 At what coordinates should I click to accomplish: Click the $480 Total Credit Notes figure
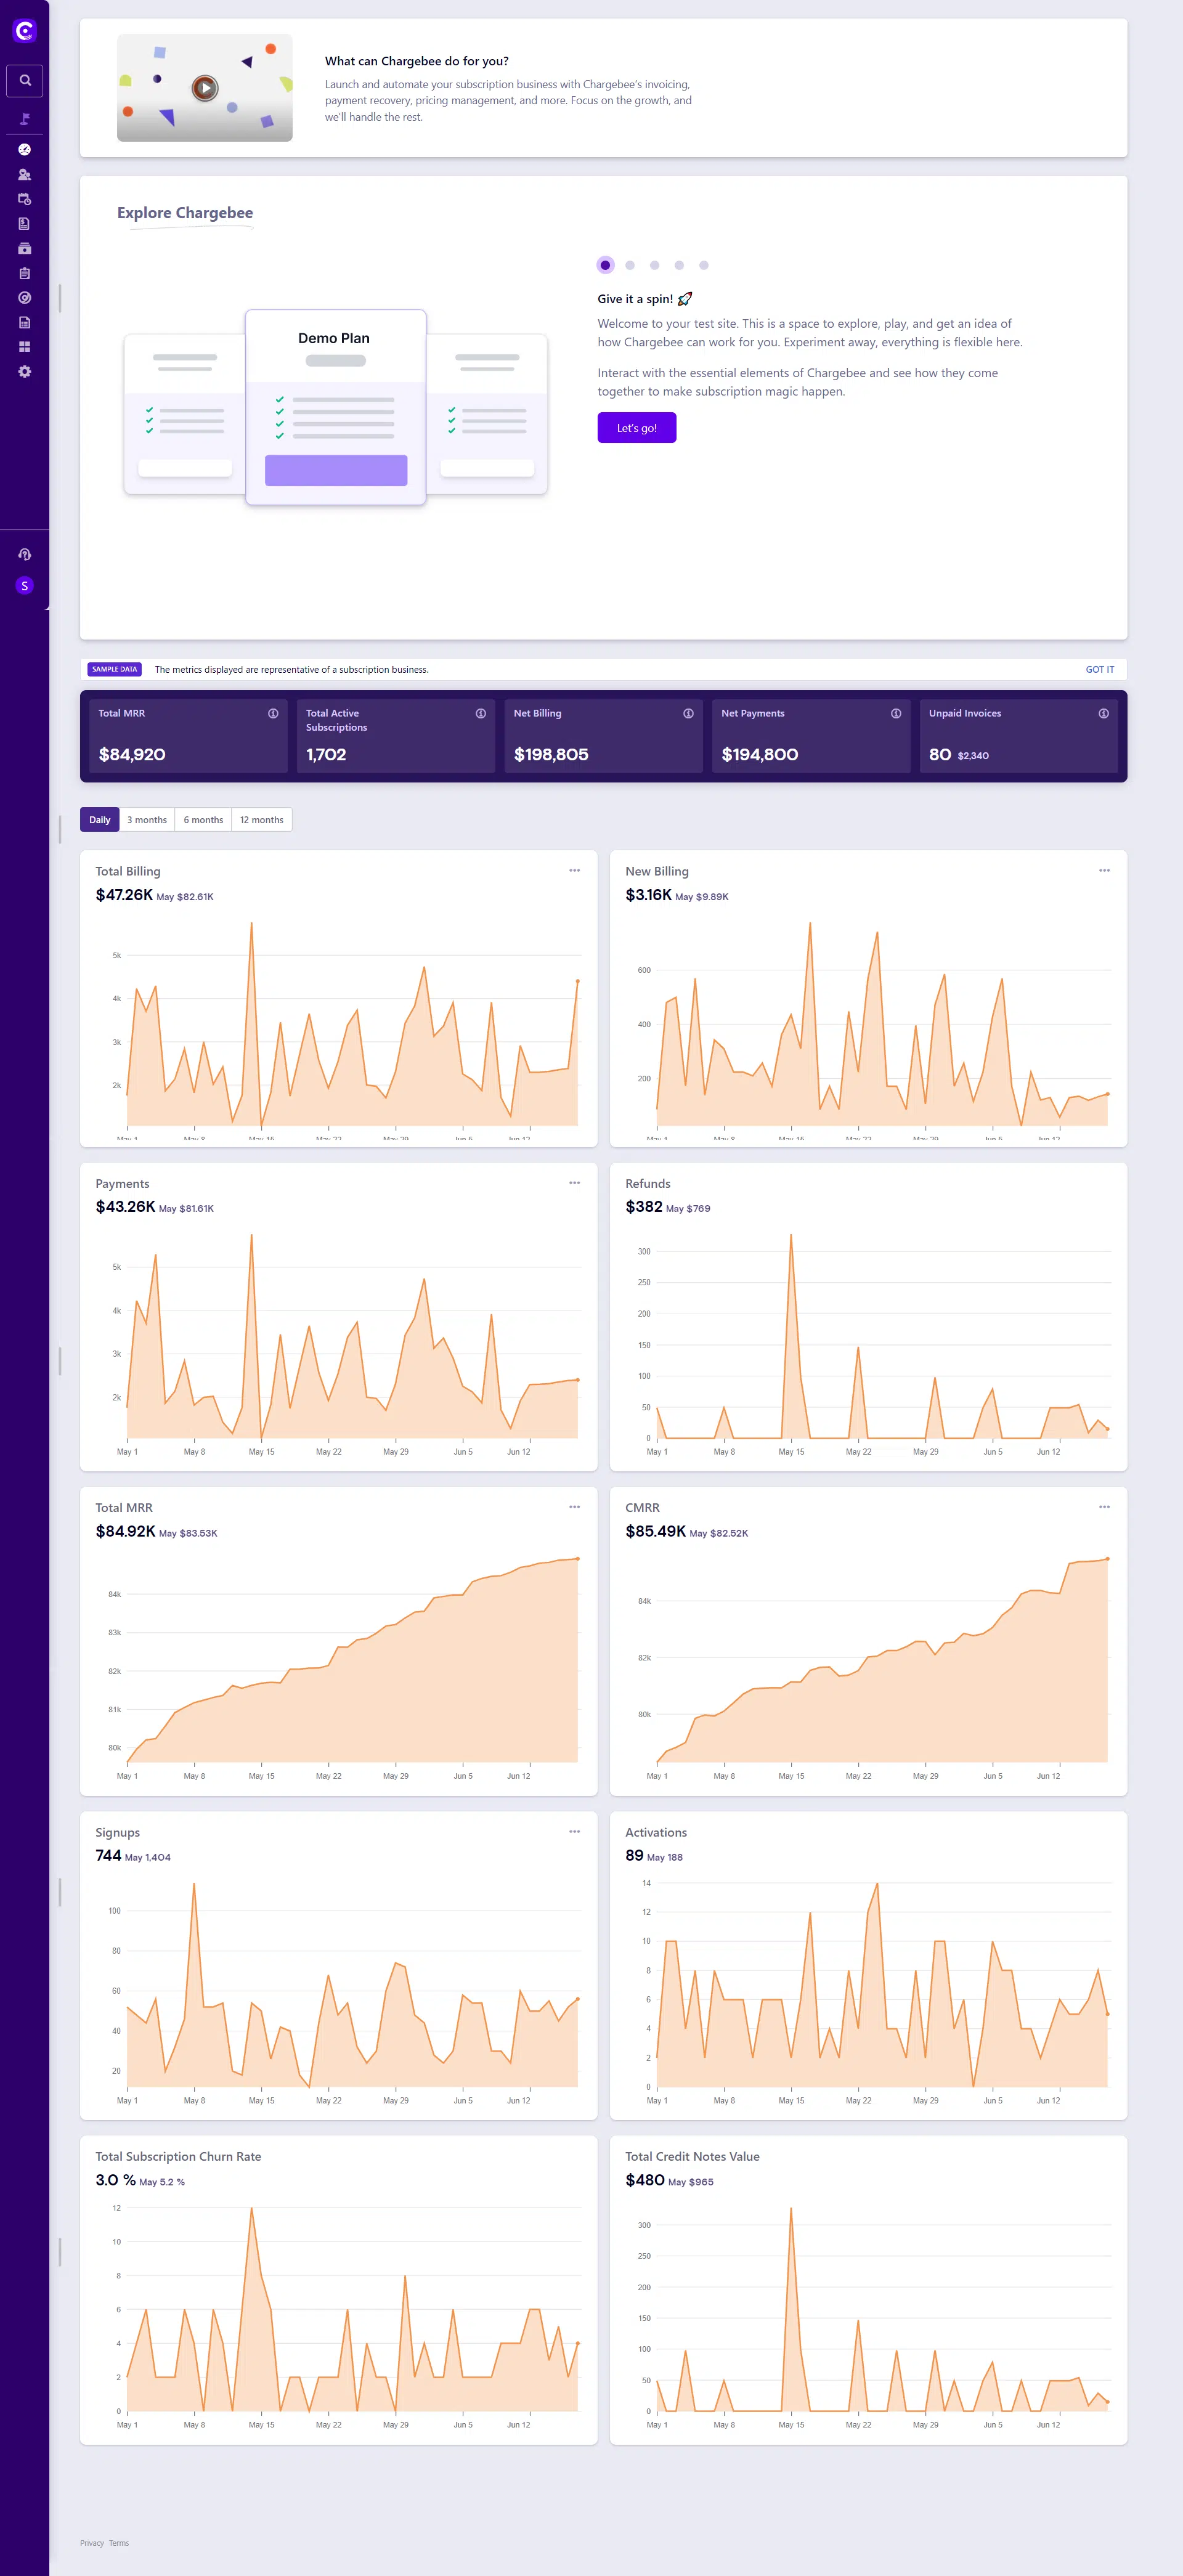pyautogui.click(x=645, y=2180)
